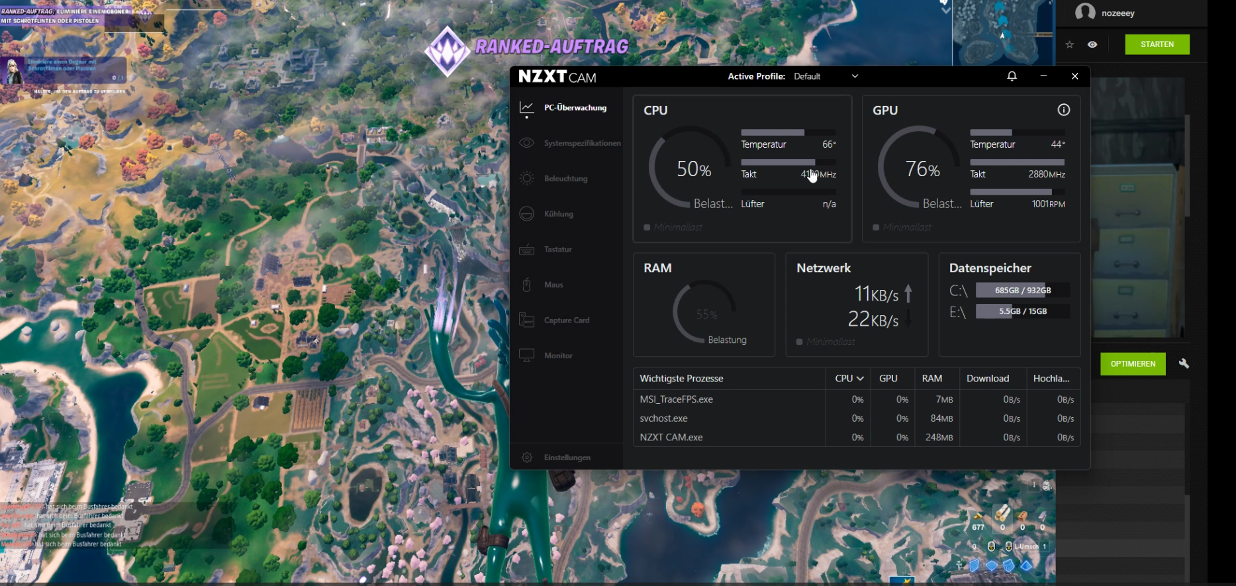Click the green STARTEN button
1236x586 pixels.
[1157, 44]
